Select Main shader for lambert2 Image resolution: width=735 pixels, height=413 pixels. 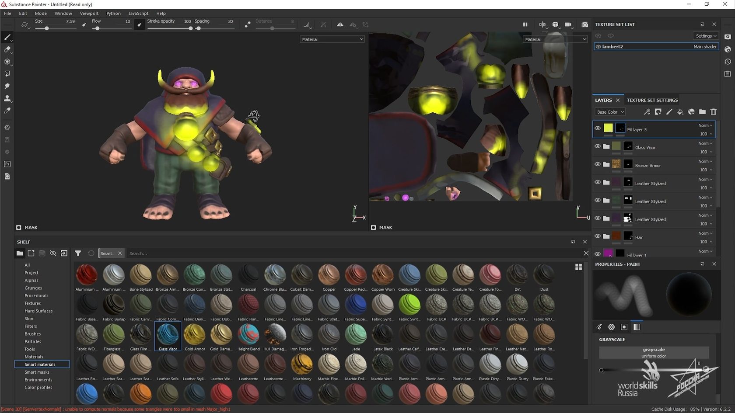pyautogui.click(x=705, y=46)
